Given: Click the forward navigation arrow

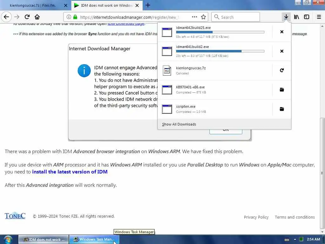Looking at the screenshot, I should [x=17, y=17].
